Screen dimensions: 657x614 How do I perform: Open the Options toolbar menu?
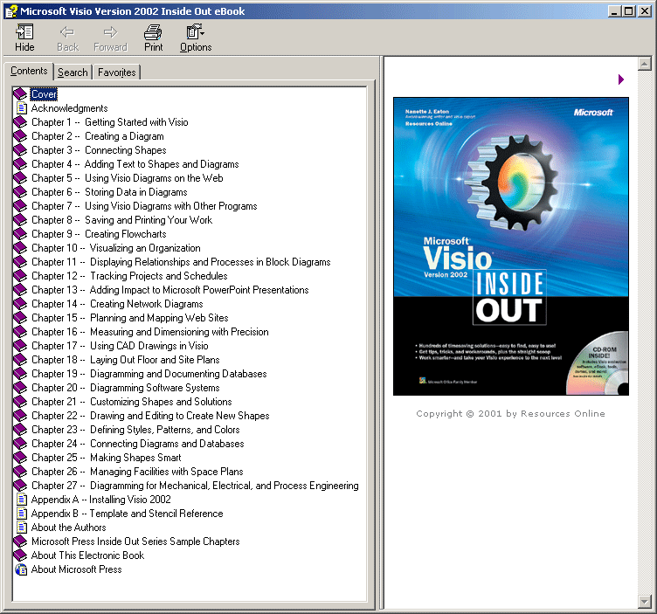tap(196, 38)
